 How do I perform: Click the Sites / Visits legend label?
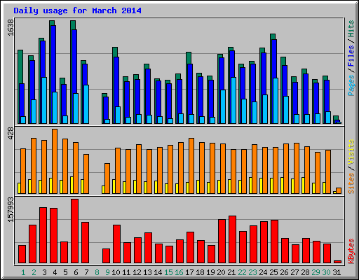351,167
